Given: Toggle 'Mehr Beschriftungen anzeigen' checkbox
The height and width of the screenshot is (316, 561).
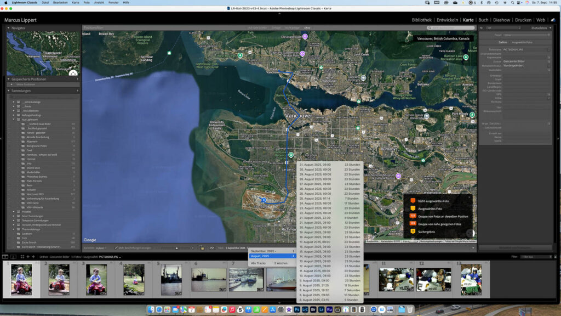Looking at the screenshot, I should coord(116,248).
